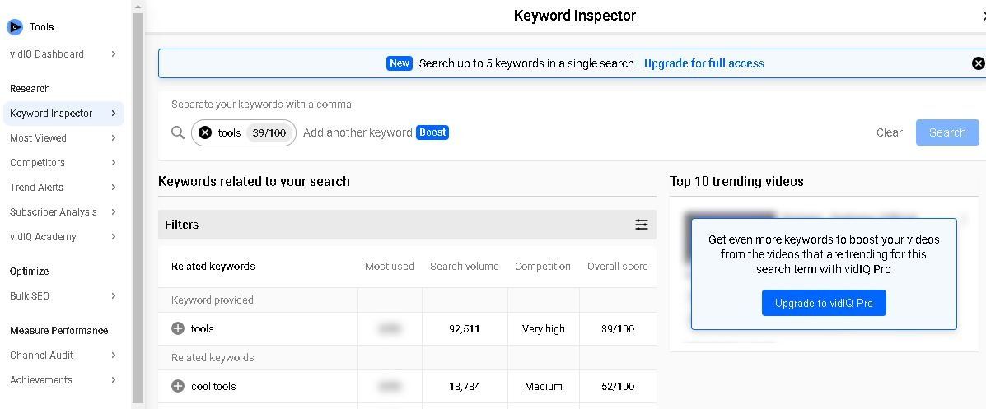Click the sidebar scroll-up arrow
Image resolution: width=986 pixels, height=409 pixels.
138,7
